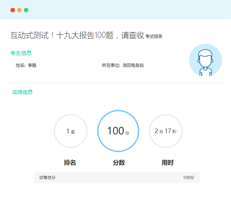Click the 所在单位 field label
The width and height of the screenshot is (231, 198).
coord(111,65)
